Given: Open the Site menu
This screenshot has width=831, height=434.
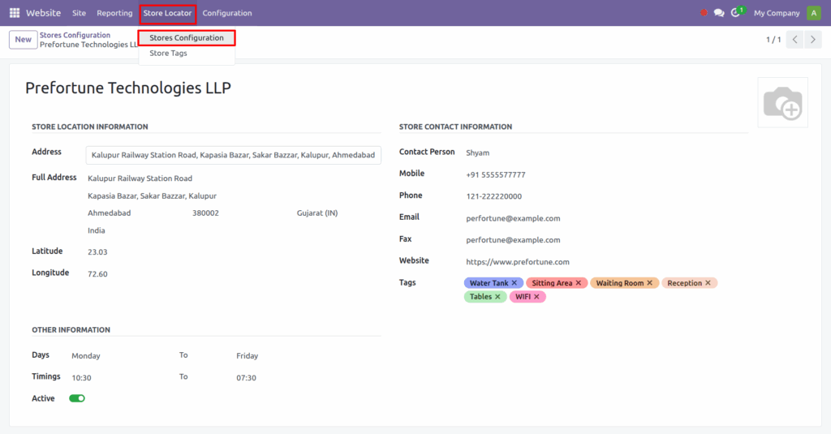Looking at the screenshot, I should (x=79, y=13).
